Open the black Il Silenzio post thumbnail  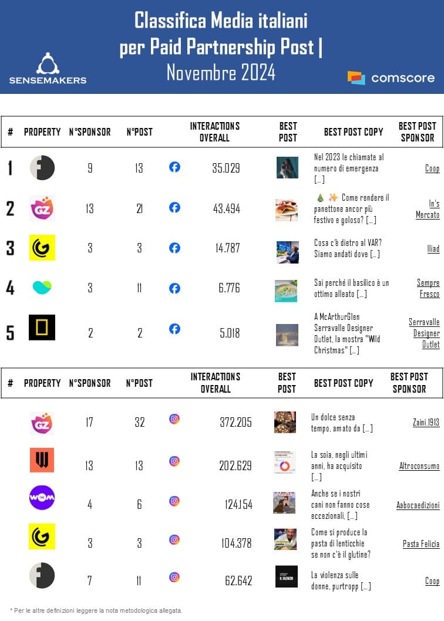click(285, 577)
